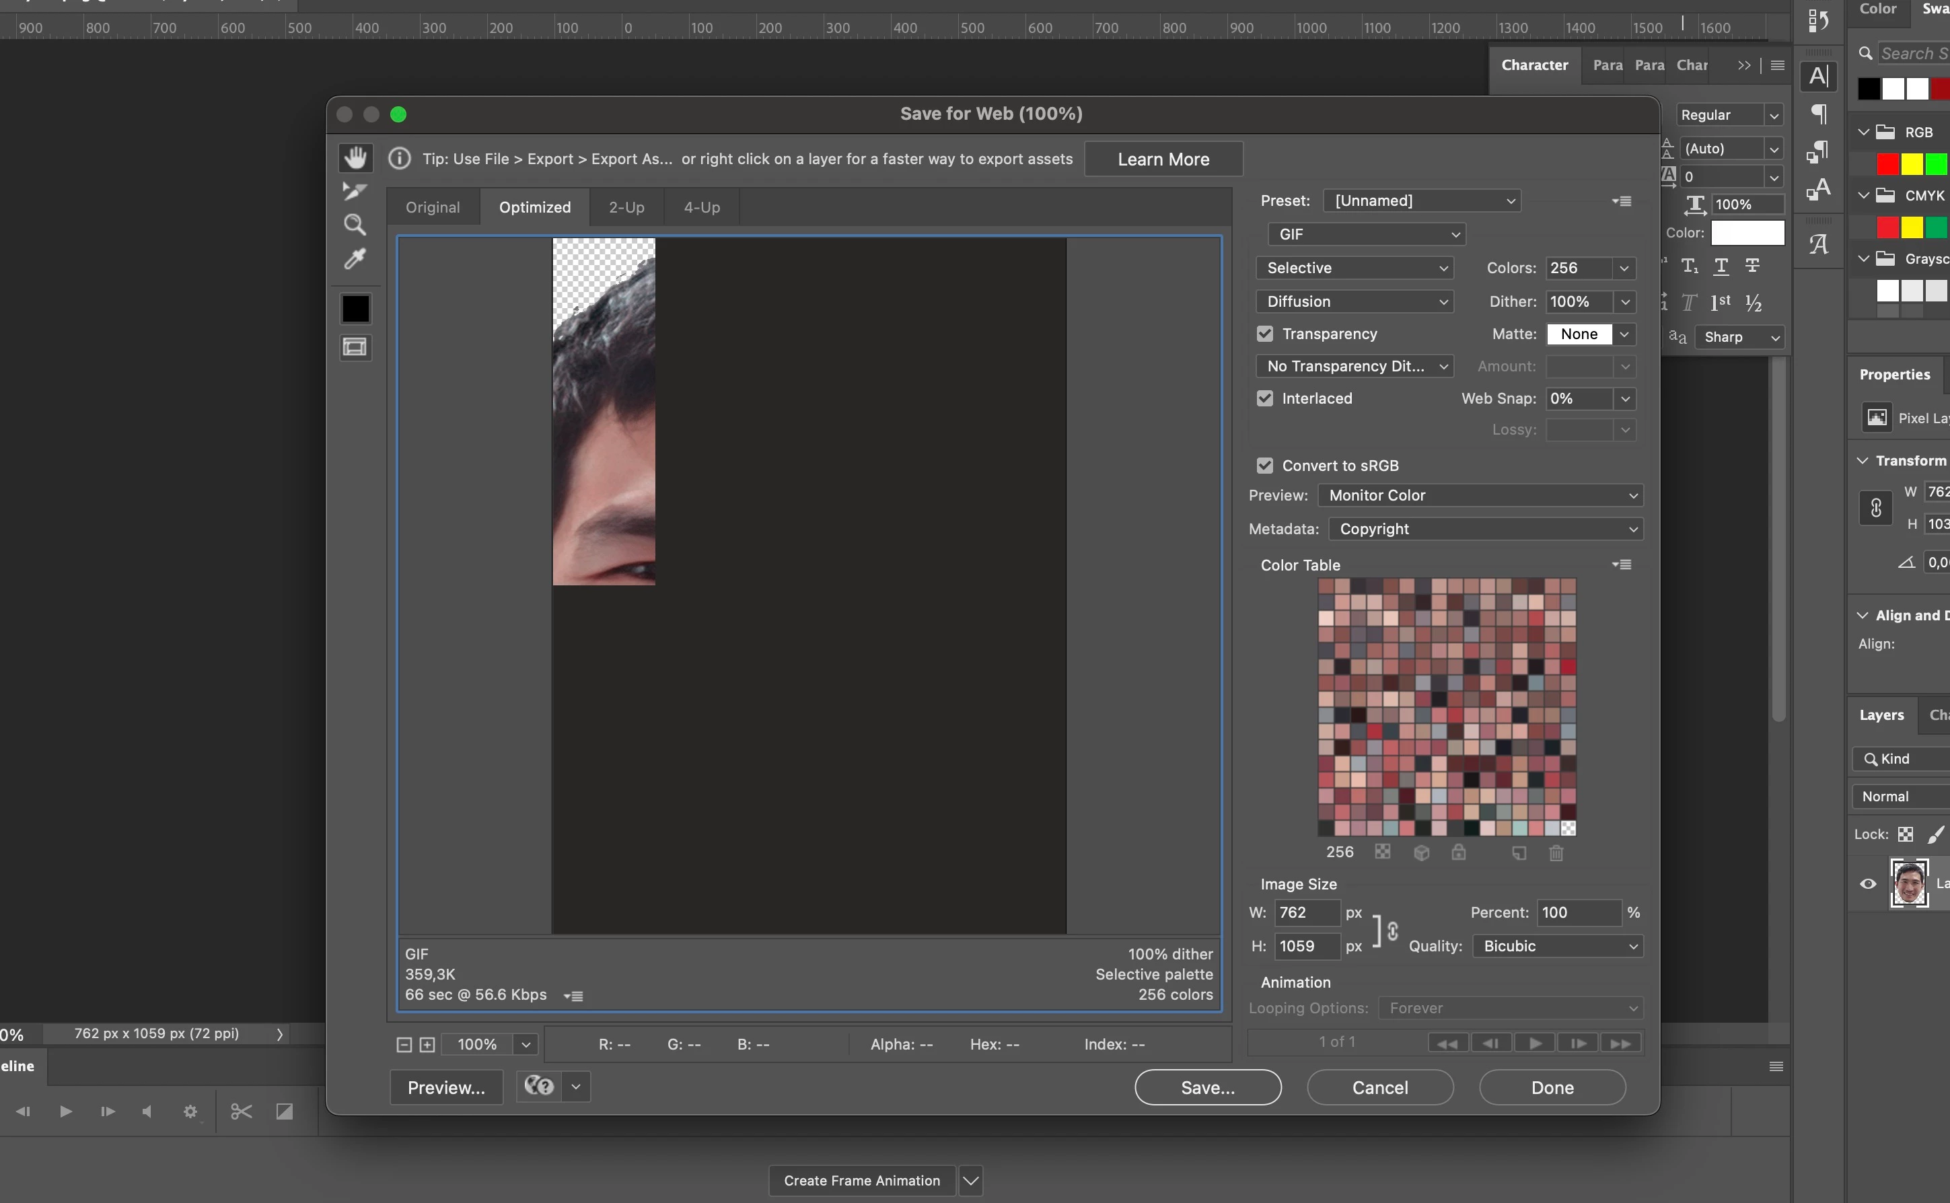
Task: Select the Slice Select tool
Action: click(x=354, y=191)
